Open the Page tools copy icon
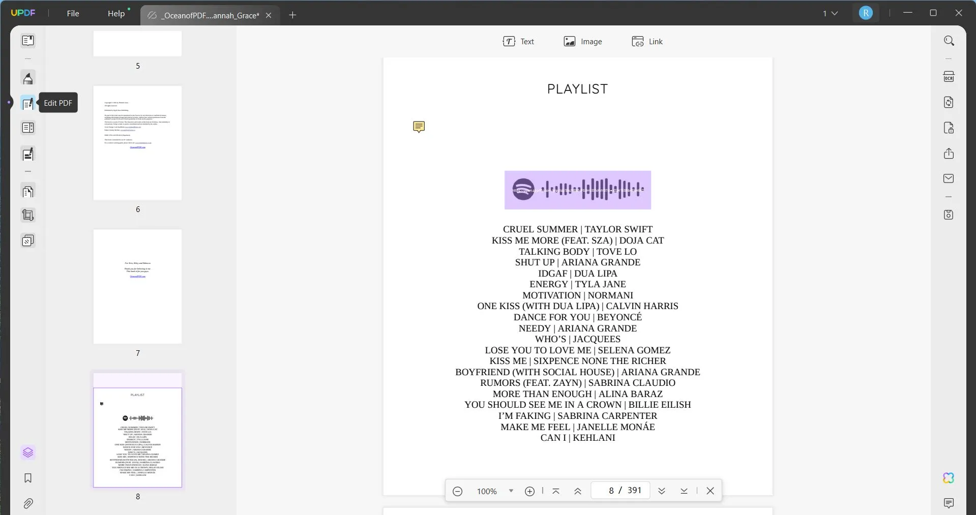The width and height of the screenshot is (976, 515). click(x=28, y=192)
